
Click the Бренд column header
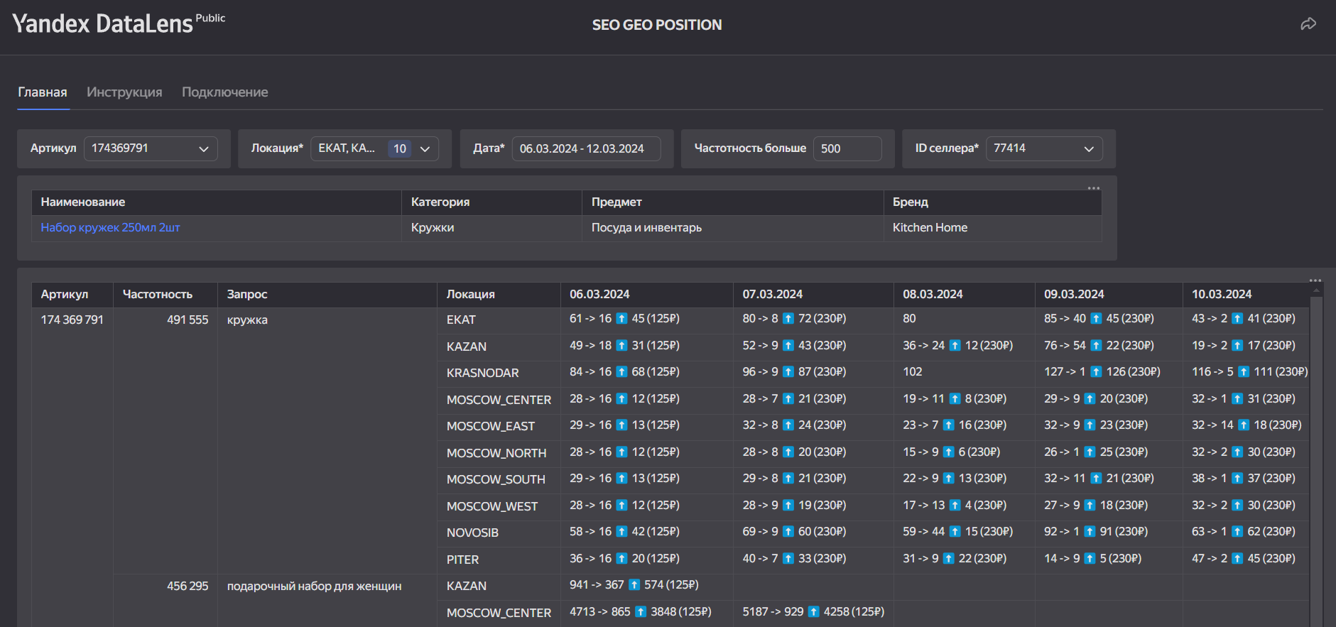pos(993,202)
